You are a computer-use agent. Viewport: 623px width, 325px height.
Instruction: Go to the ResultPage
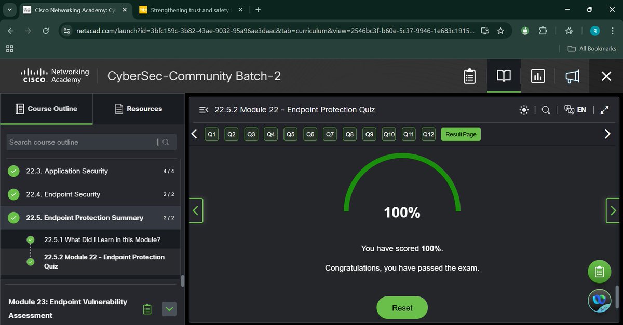[461, 134]
